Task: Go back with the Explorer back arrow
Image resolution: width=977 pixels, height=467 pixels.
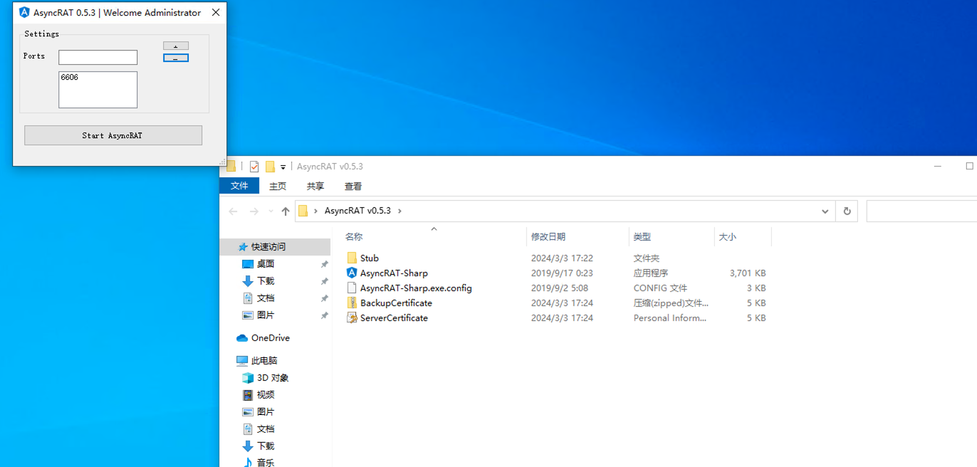Action: click(x=233, y=211)
